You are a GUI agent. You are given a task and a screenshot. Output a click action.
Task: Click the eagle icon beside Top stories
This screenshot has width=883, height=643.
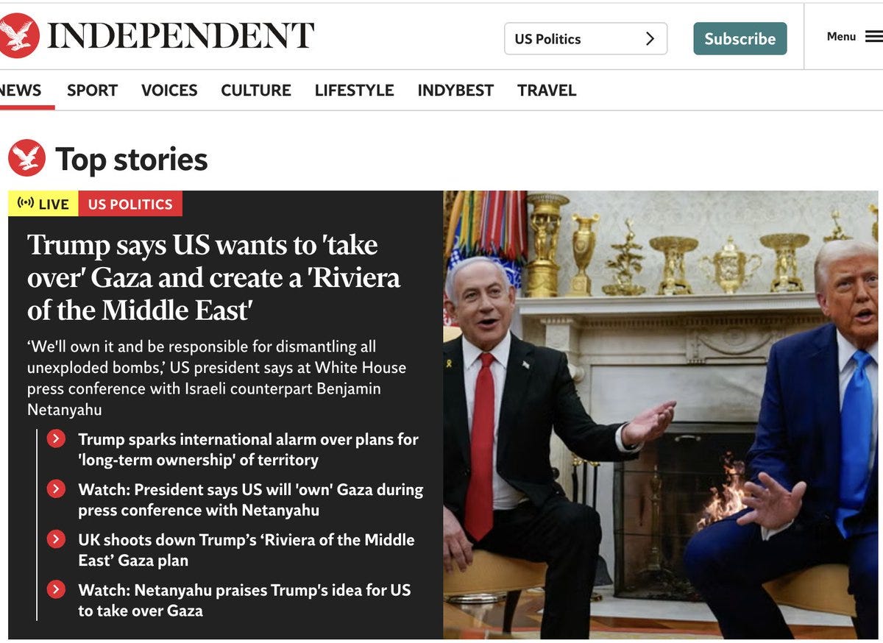pos(27,157)
